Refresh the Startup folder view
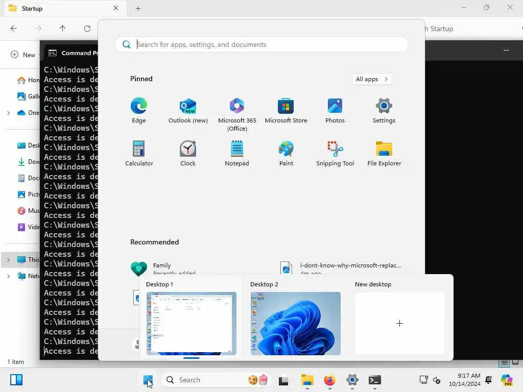The image size is (523, 392). (x=87, y=29)
